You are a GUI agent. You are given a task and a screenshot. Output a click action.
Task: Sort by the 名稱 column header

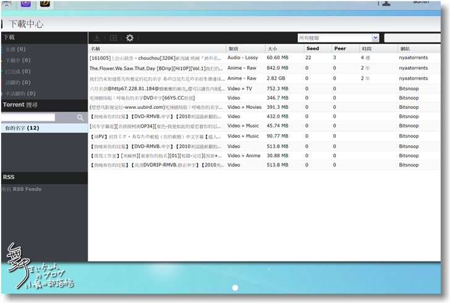tap(157, 48)
